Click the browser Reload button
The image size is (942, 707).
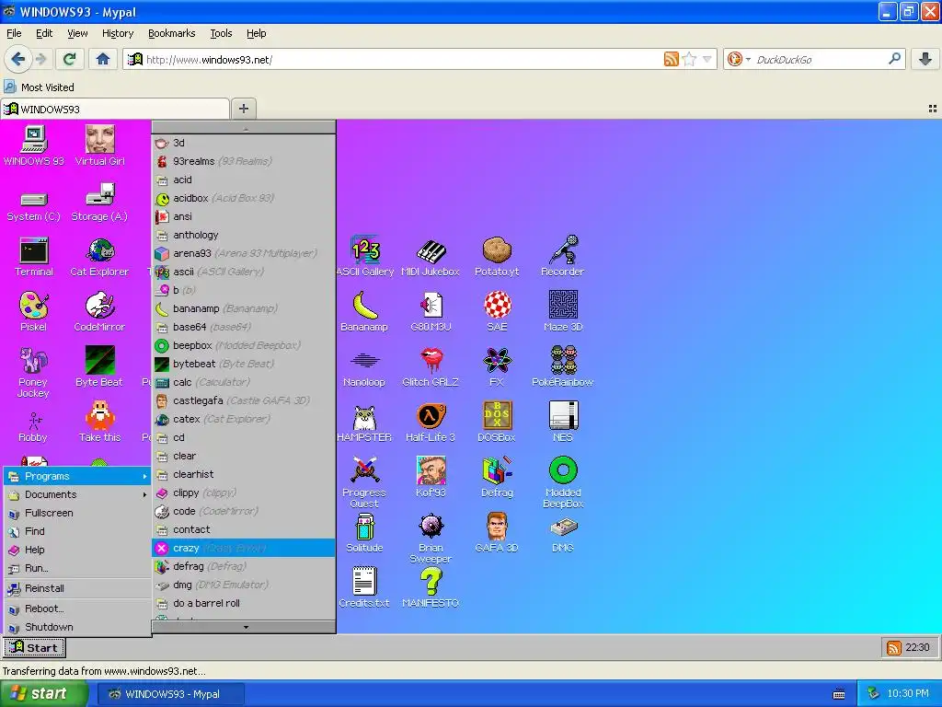69,59
